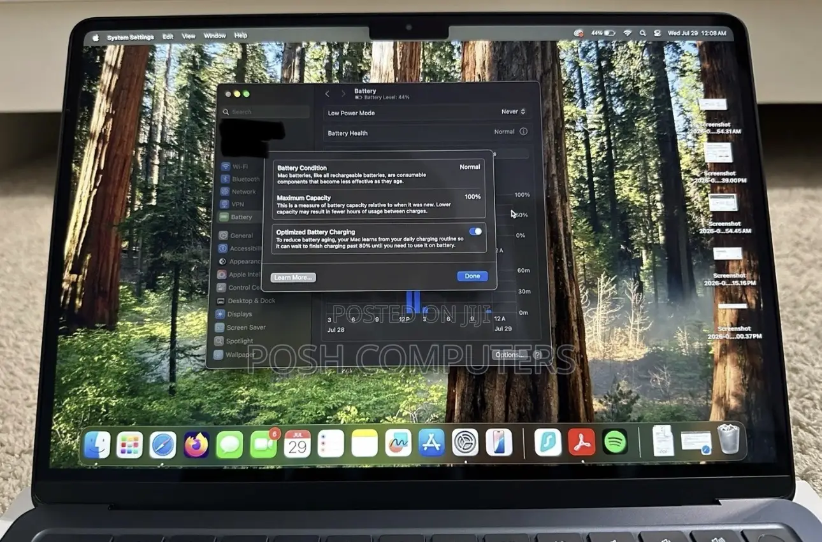The width and height of the screenshot is (822, 542).
Task: Select desktop screenshot ending 54.31 AM
Action: pyautogui.click(x=714, y=115)
